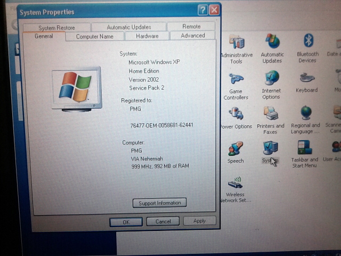Close the System Properties dialog
341x256 pixels.
(214, 10)
